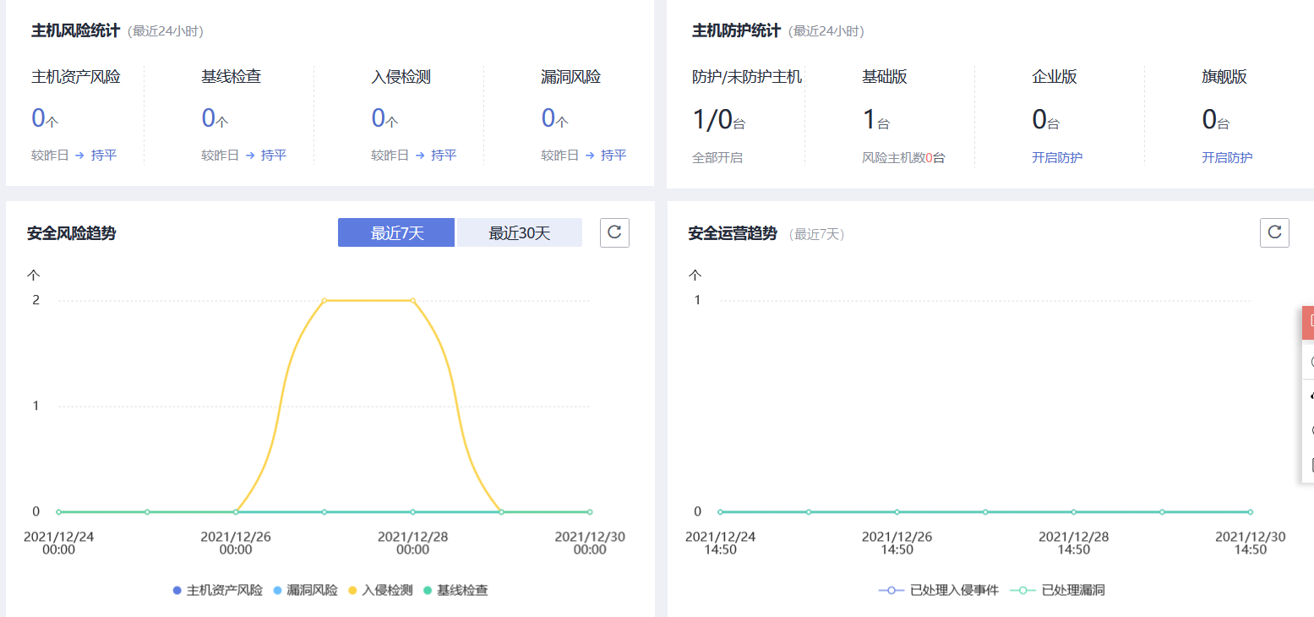Toggle 基线检查 legend series in chart
The height and width of the screenshot is (617, 1314).
(x=455, y=590)
